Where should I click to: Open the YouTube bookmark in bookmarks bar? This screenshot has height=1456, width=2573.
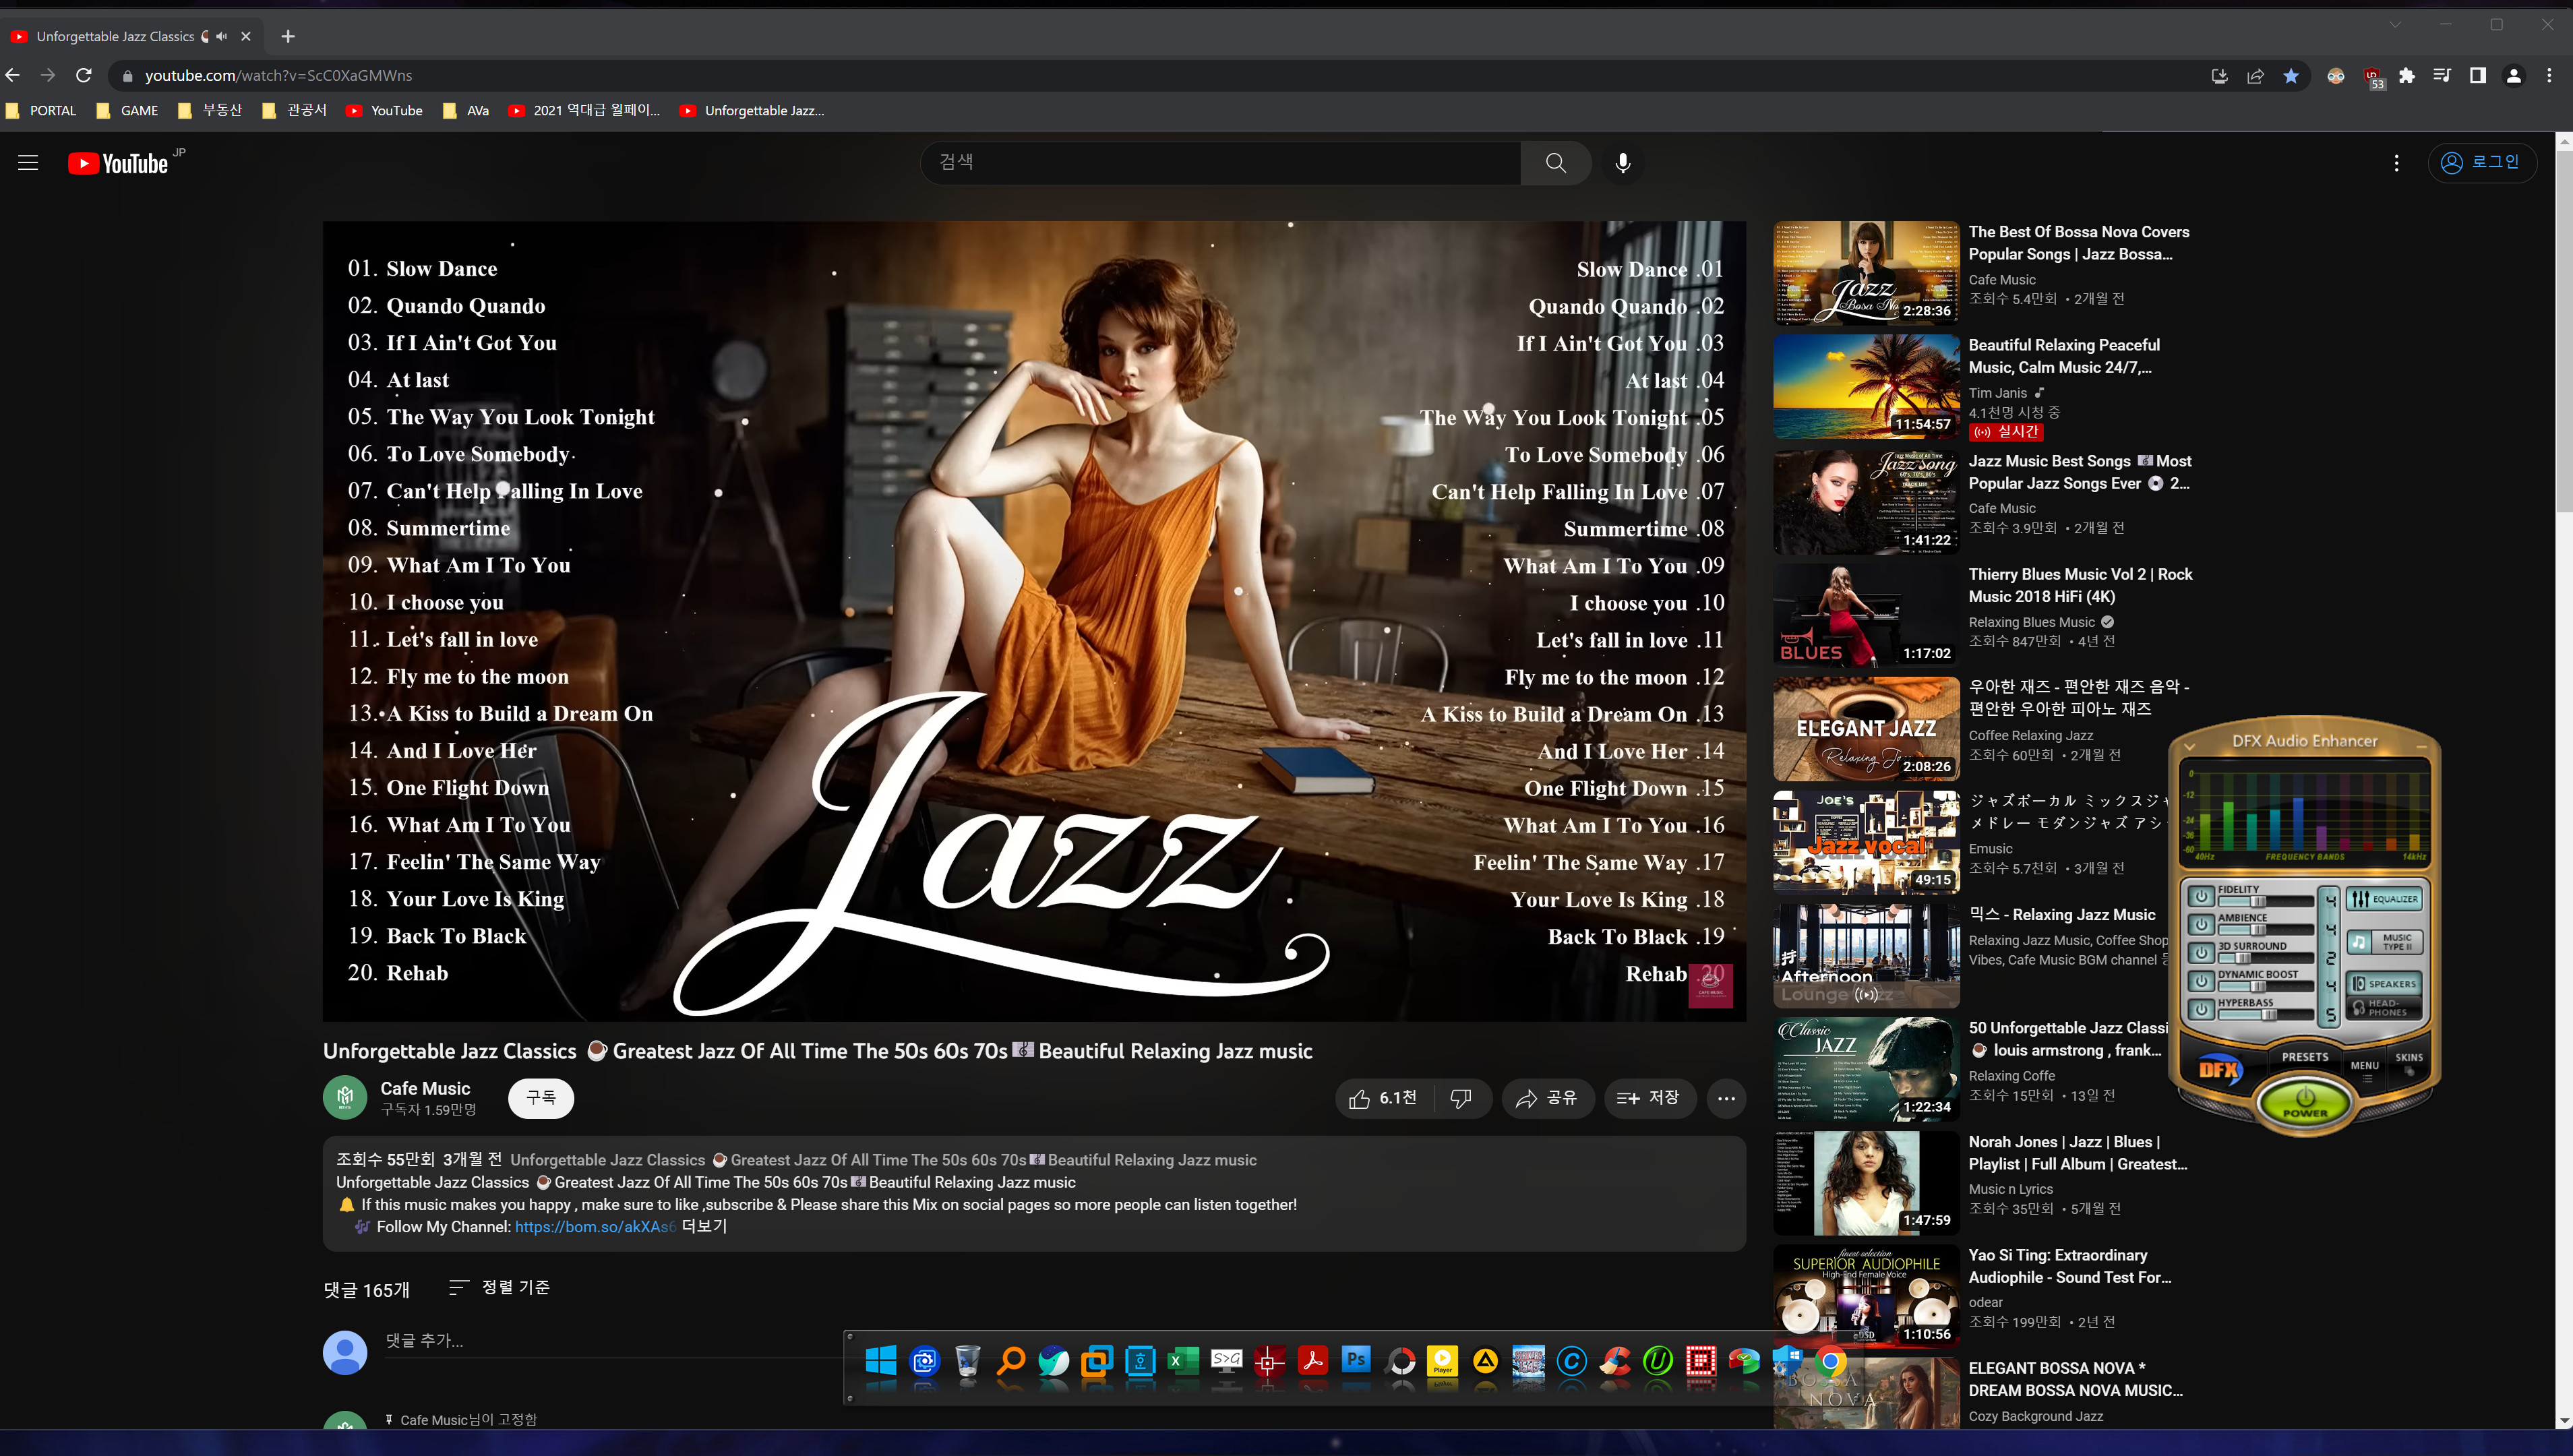point(385,111)
